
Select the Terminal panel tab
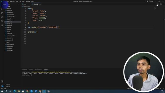tap(46, 70)
